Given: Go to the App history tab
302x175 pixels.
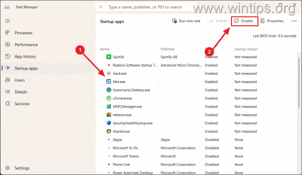Looking at the screenshot, I should (x=25, y=56).
